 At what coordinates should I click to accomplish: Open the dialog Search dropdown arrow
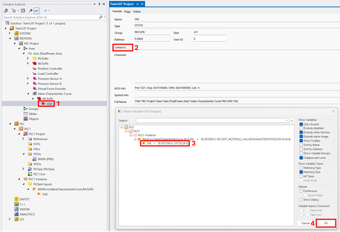[287, 121]
